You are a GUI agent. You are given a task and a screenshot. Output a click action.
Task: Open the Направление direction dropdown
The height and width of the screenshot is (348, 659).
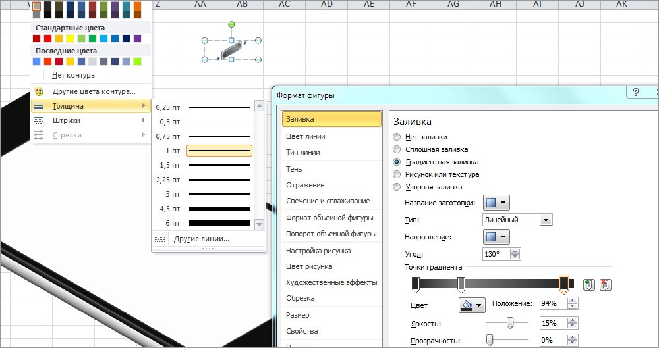[x=496, y=237]
